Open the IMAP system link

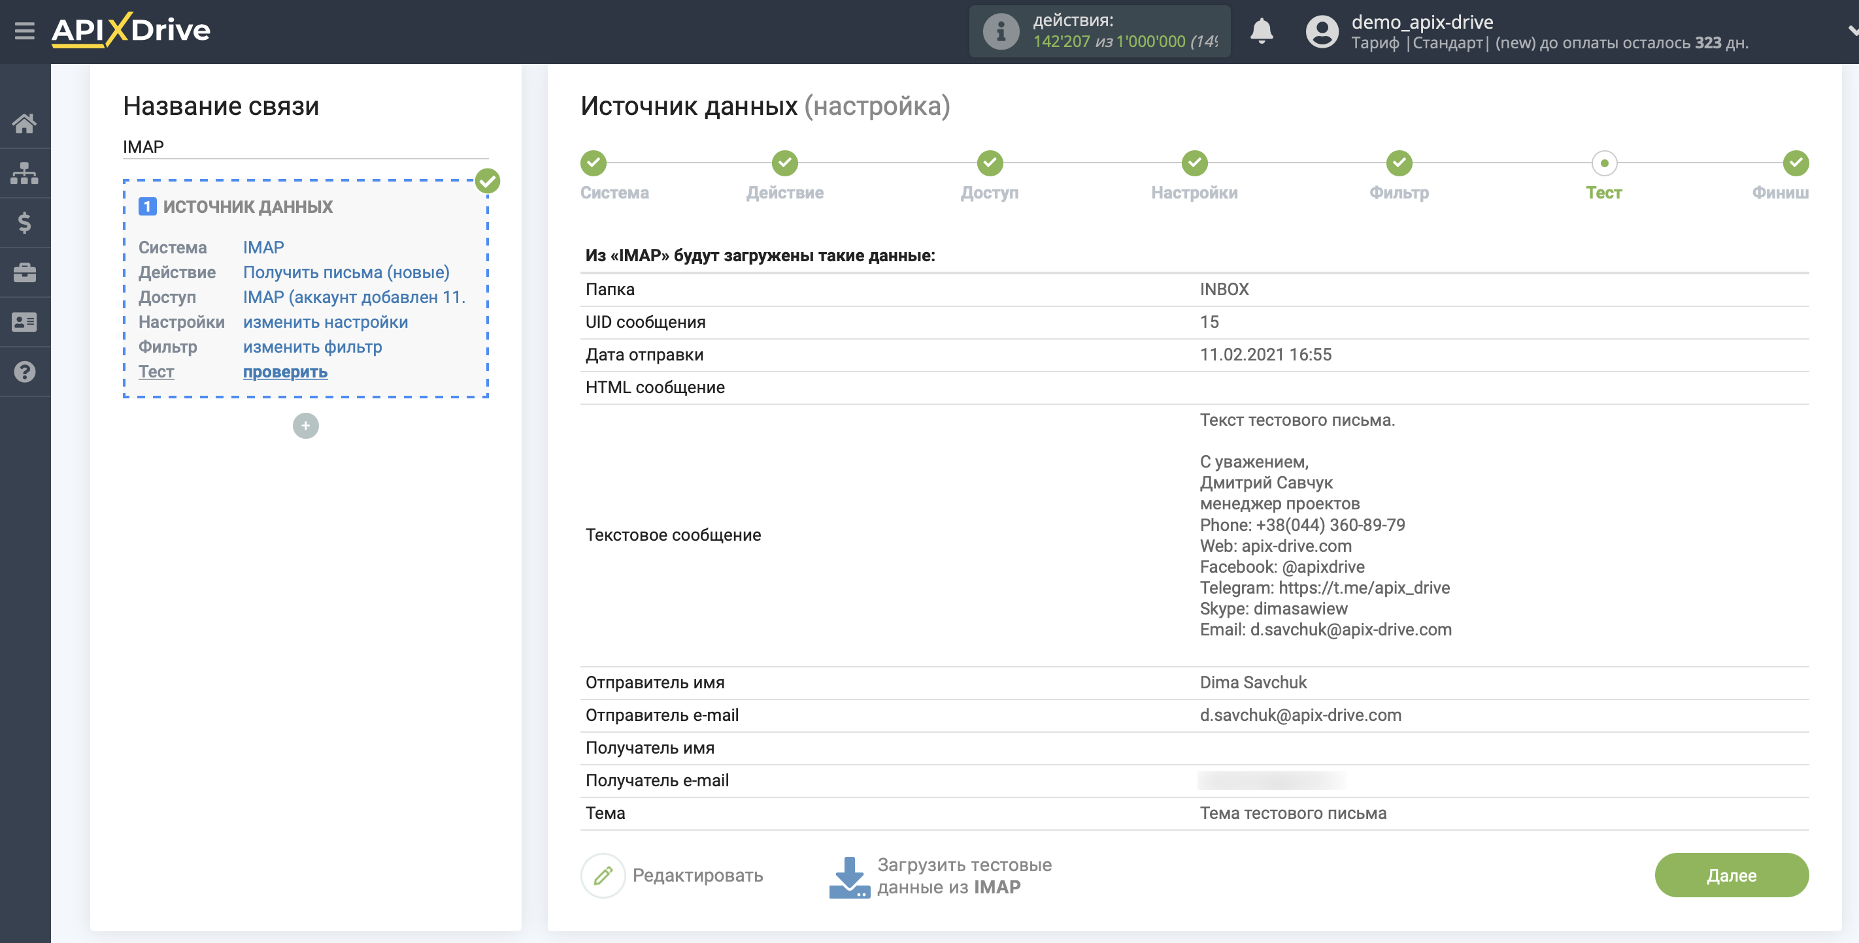(263, 248)
